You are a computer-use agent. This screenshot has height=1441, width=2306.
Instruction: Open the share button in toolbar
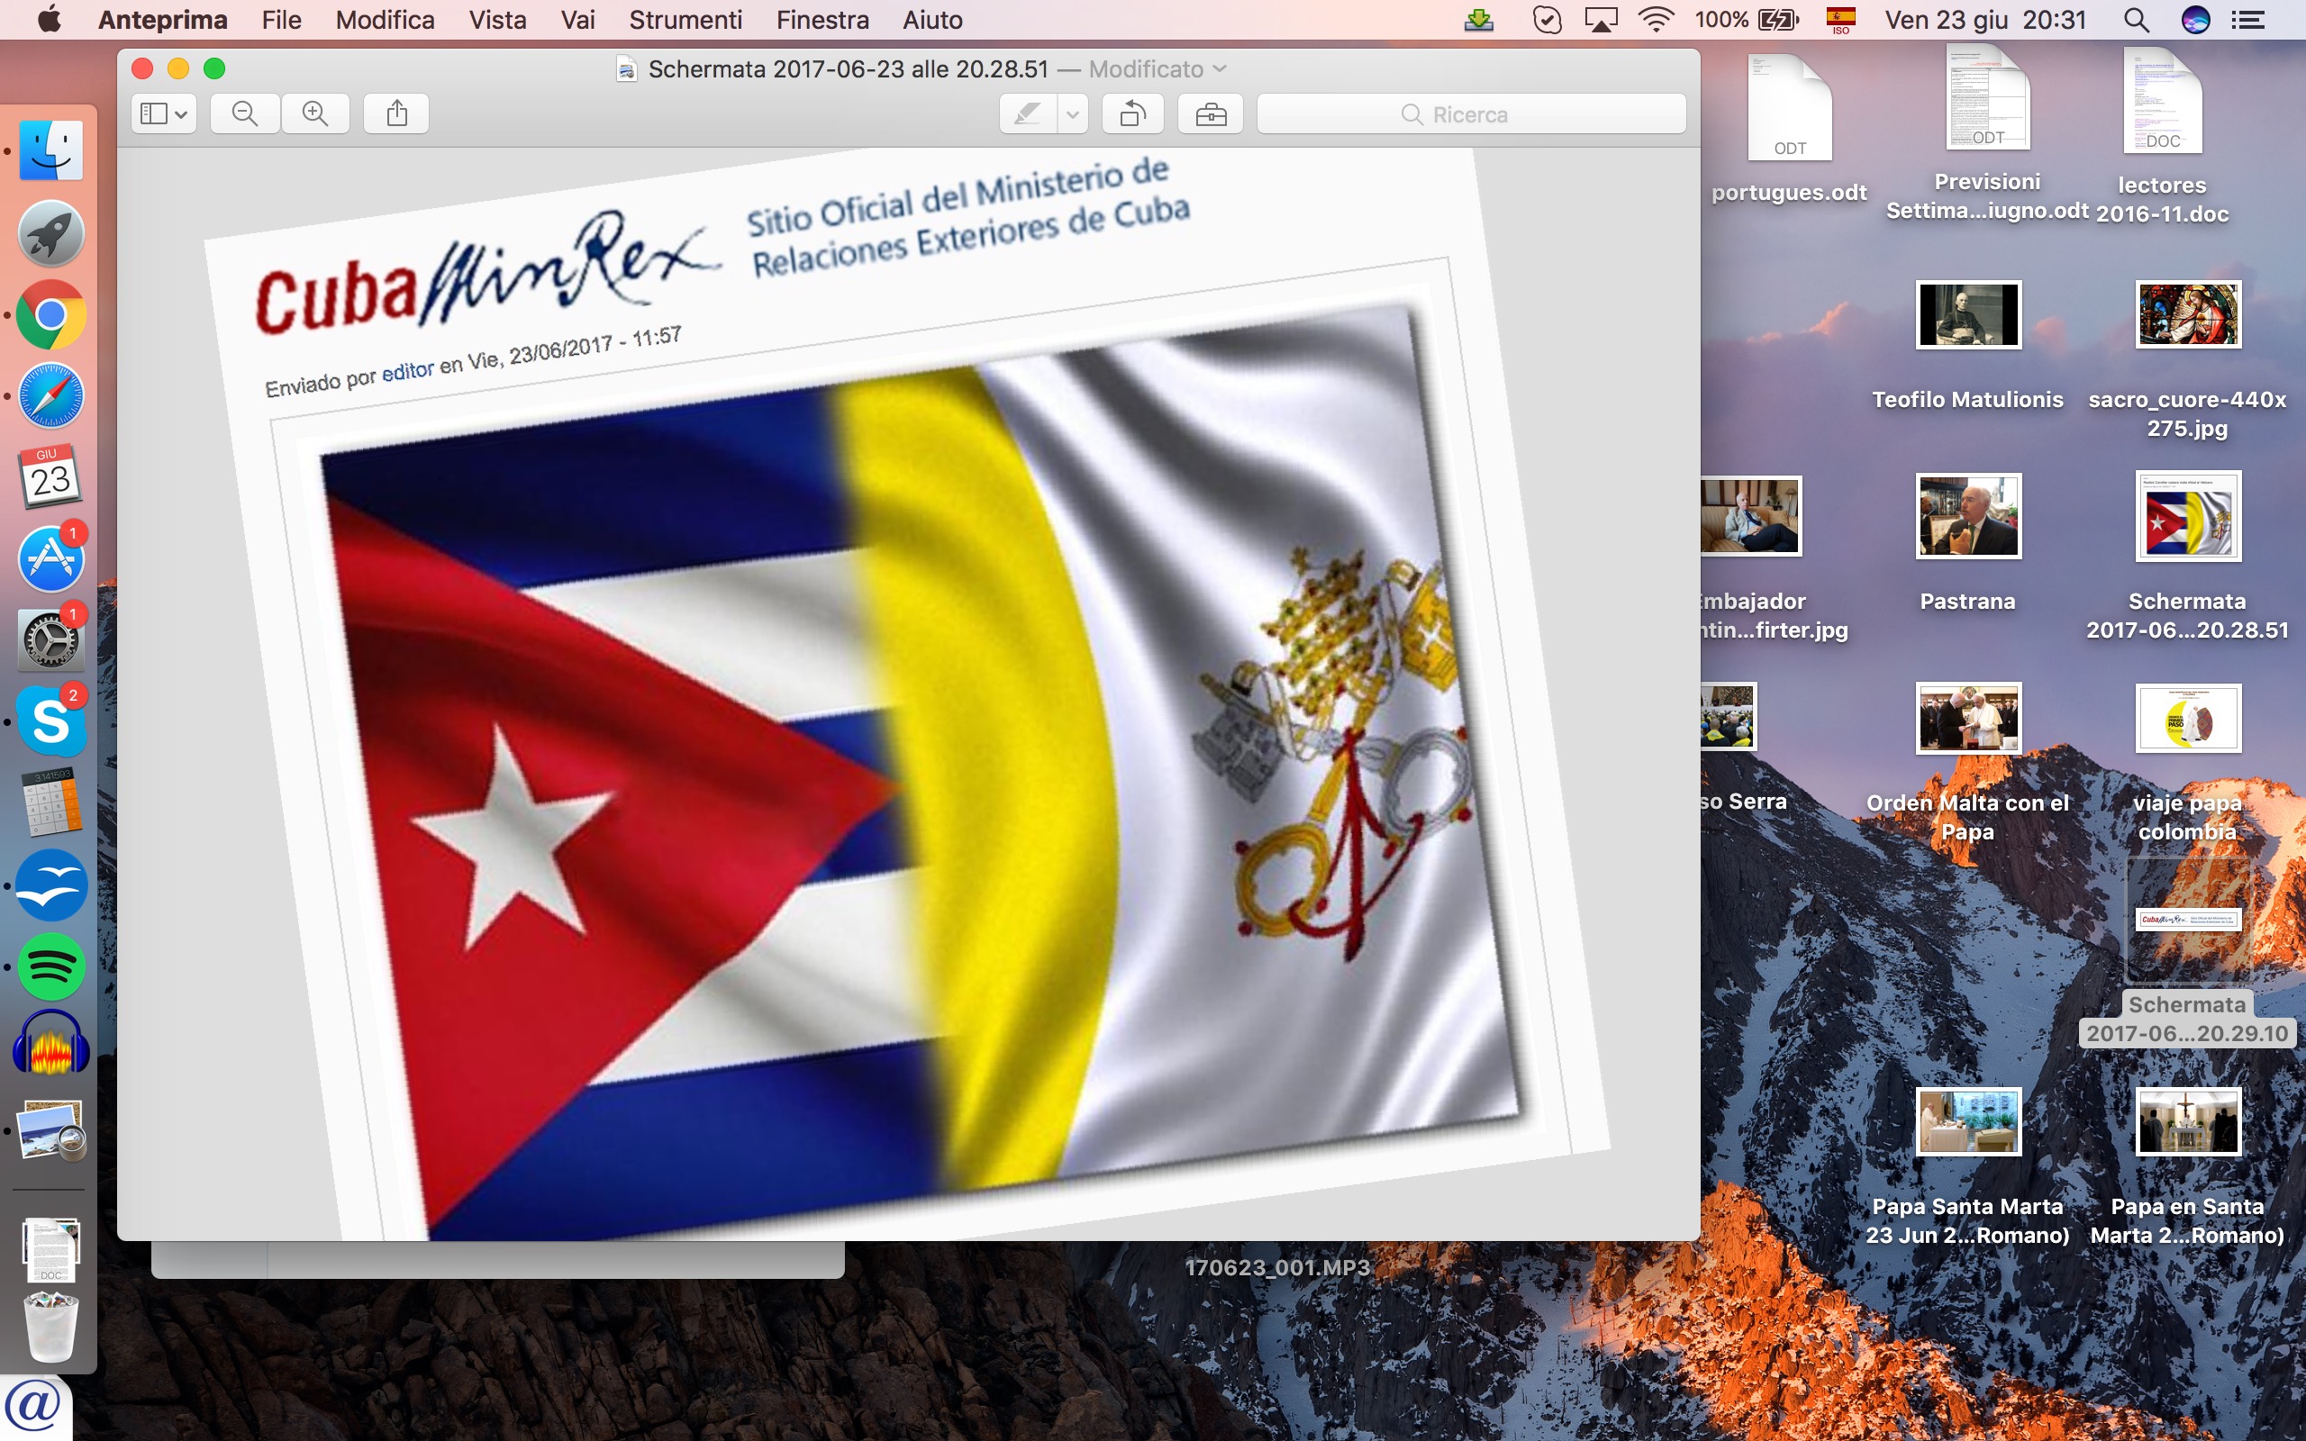(396, 114)
